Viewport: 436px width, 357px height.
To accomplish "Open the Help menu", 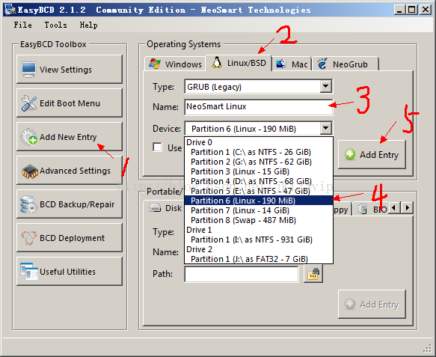I will point(88,25).
